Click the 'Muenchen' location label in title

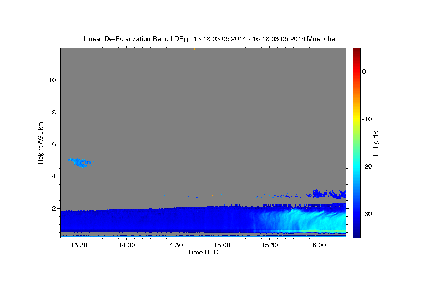pos(323,39)
